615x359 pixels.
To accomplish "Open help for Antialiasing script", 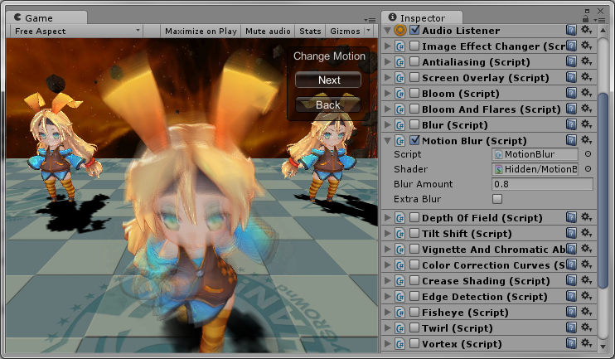I will [571, 61].
